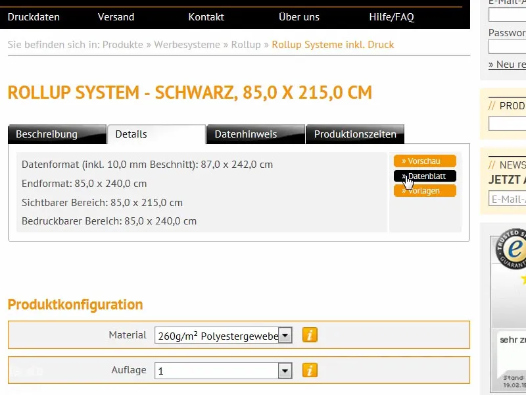Screen dimensions: 526x395
Task: Click the Produktkonfiguration heading
Action: coord(75,305)
